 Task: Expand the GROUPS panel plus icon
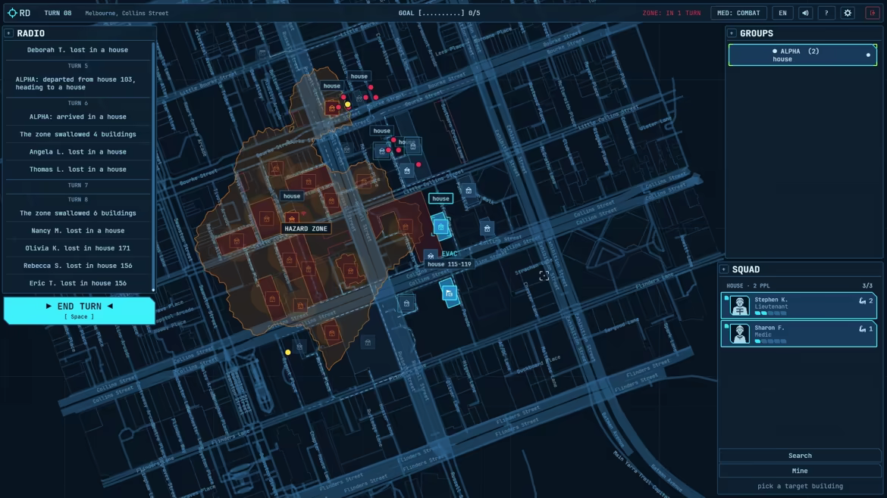pos(732,33)
